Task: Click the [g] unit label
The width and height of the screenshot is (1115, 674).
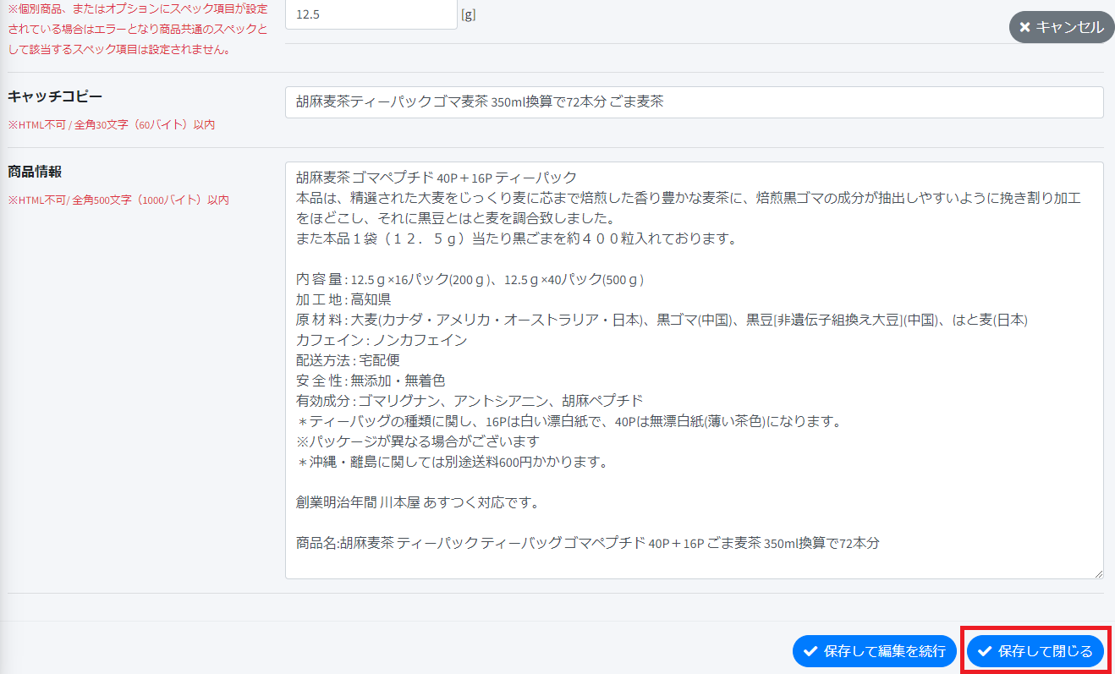Action: [x=468, y=14]
